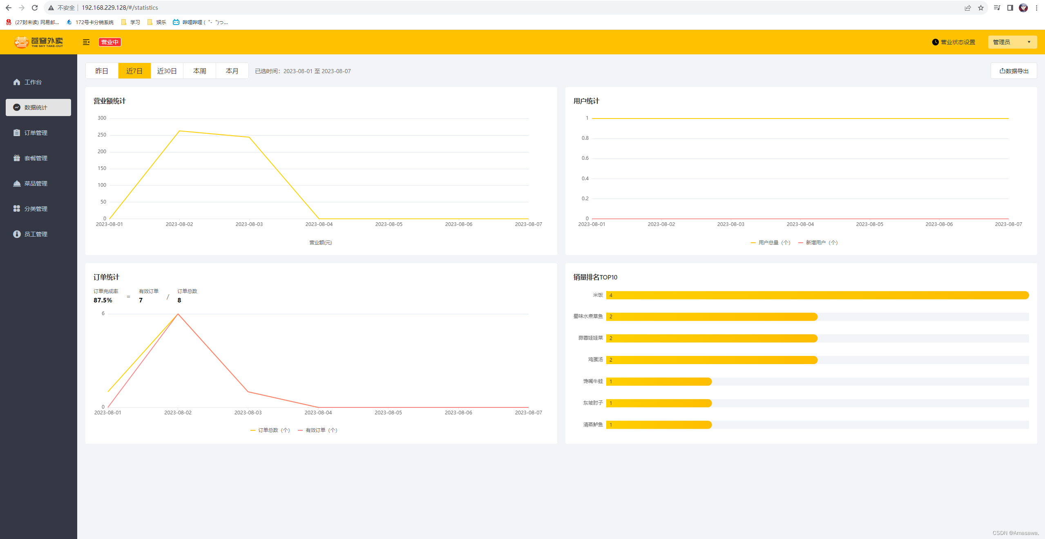Viewport: 1045px width, 539px height.
Task: Open 分类管理 in sidebar
Action: (x=38, y=209)
